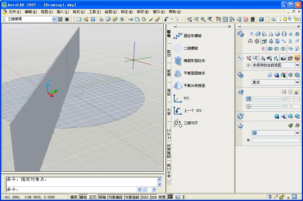This screenshot has height=201, width=303.
Task: Enable 对象追踪 (object tracking)
Action: pyautogui.click(x=132, y=197)
